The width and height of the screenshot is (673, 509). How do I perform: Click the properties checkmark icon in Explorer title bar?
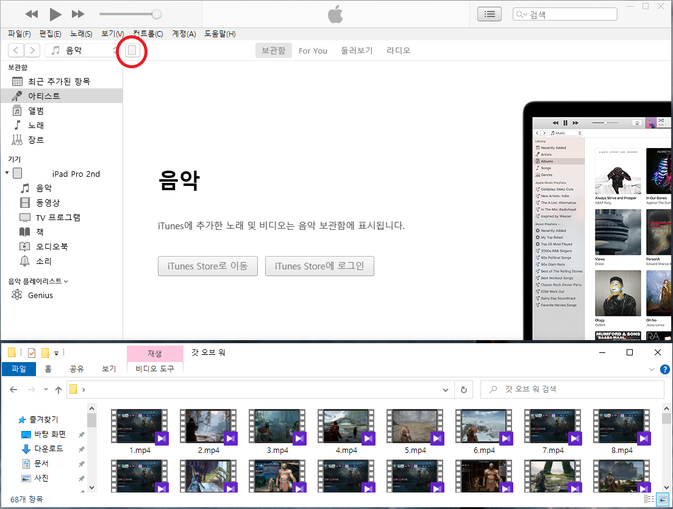click(31, 353)
